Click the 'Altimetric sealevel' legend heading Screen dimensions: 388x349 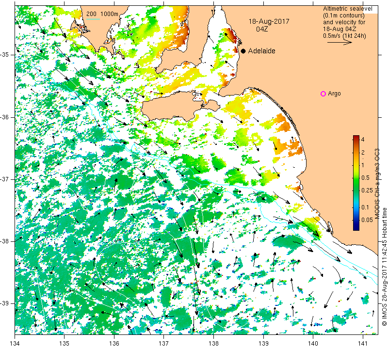tap(347, 9)
